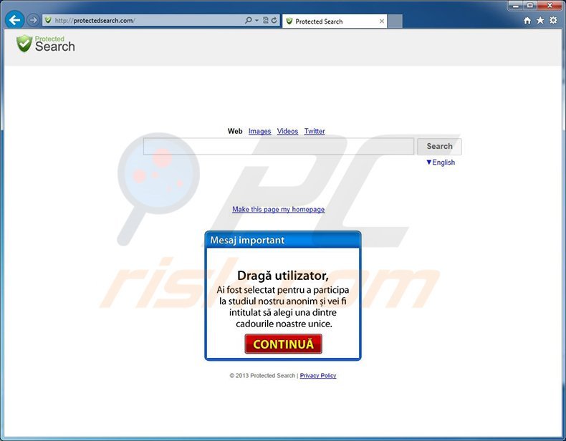This screenshot has height=441, width=566.
Task: Go to the browser home icon
Action: [527, 21]
